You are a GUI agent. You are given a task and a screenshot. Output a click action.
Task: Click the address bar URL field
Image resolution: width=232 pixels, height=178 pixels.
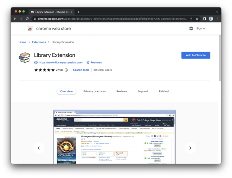(x=112, y=19)
